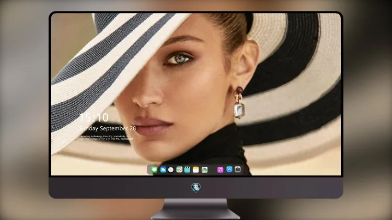Viewport: 392px width, 220px height.
Task: Launch the pink Music app in dock
Action: 220,169
